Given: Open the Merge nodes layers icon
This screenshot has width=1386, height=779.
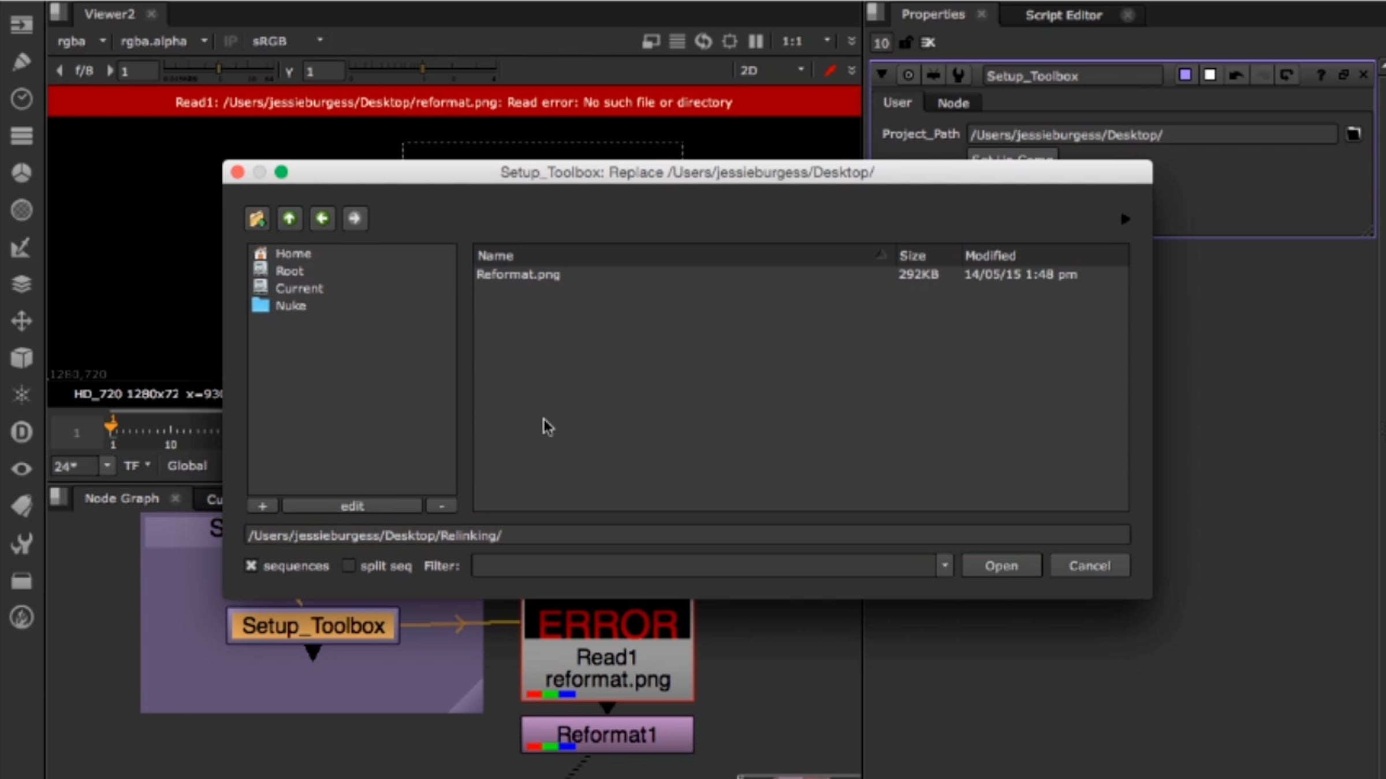Looking at the screenshot, I should pyautogui.click(x=21, y=284).
